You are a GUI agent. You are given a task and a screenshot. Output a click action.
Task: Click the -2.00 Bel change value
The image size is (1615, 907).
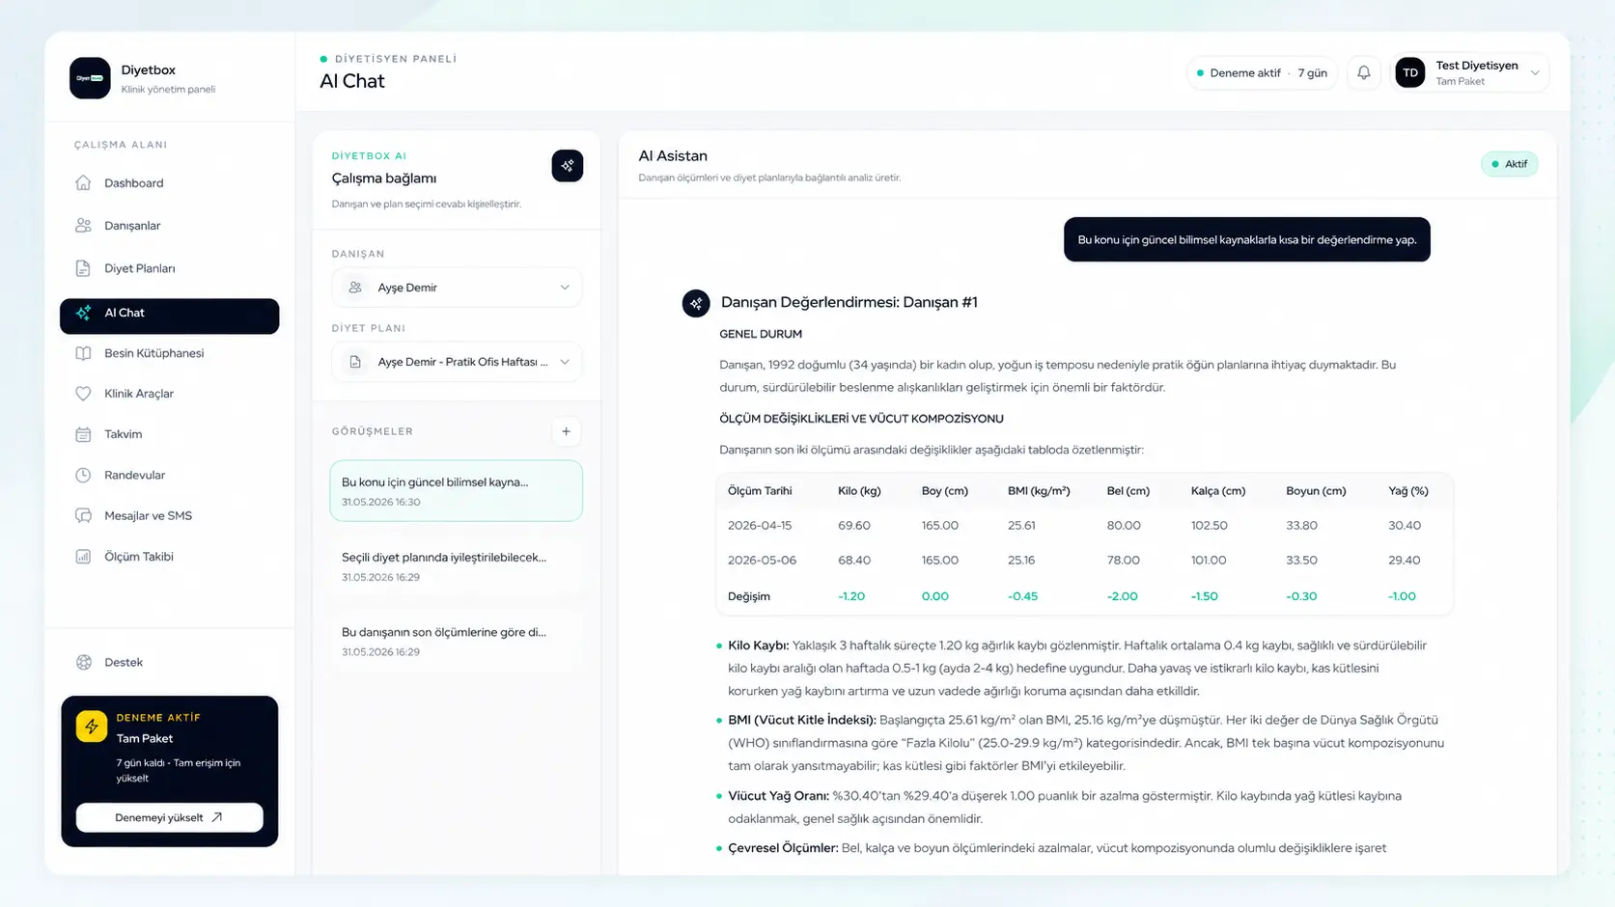(x=1122, y=596)
